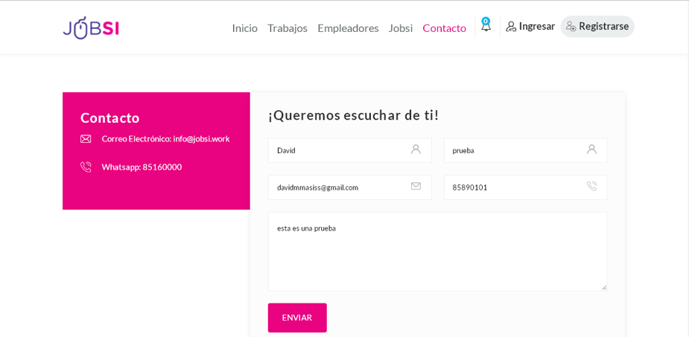Go to the Inicio page
The image size is (689, 337).
[x=244, y=28]
